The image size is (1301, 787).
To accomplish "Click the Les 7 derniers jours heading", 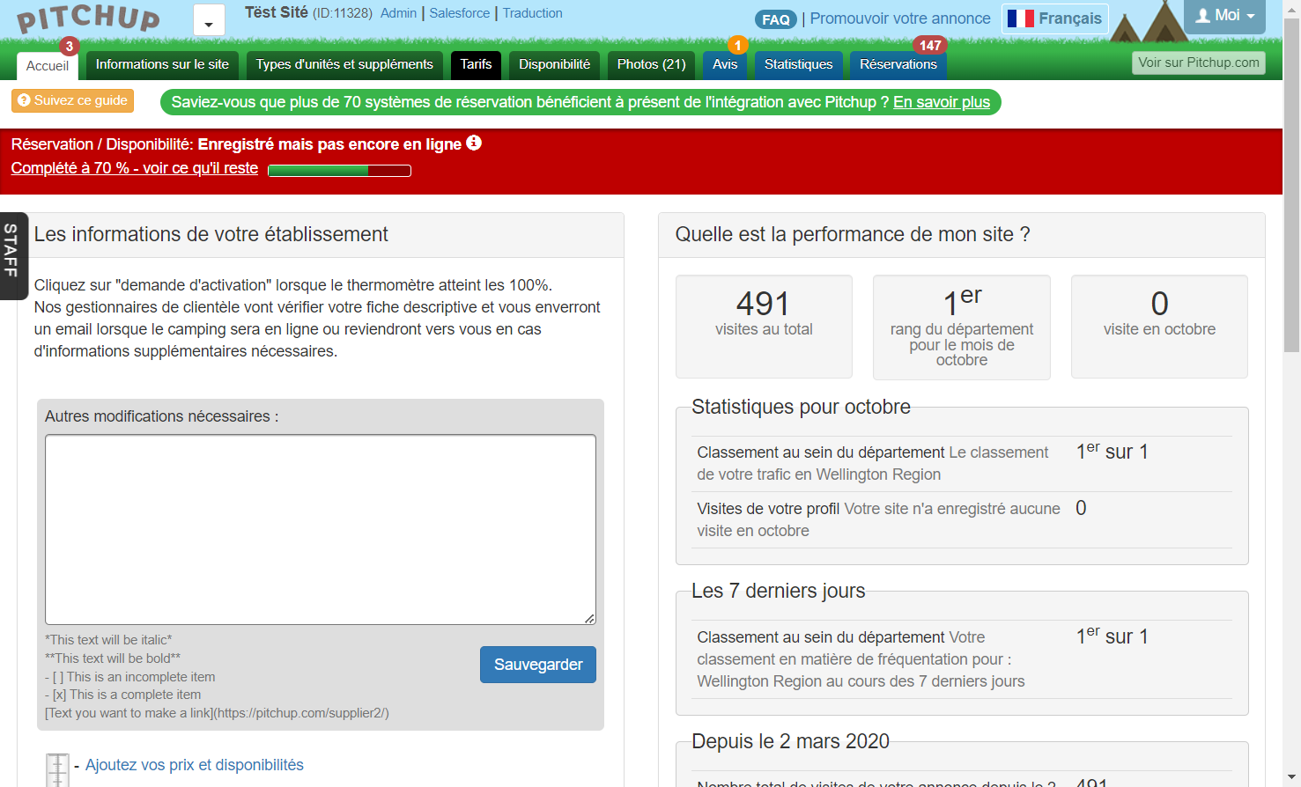I will 778,591.
